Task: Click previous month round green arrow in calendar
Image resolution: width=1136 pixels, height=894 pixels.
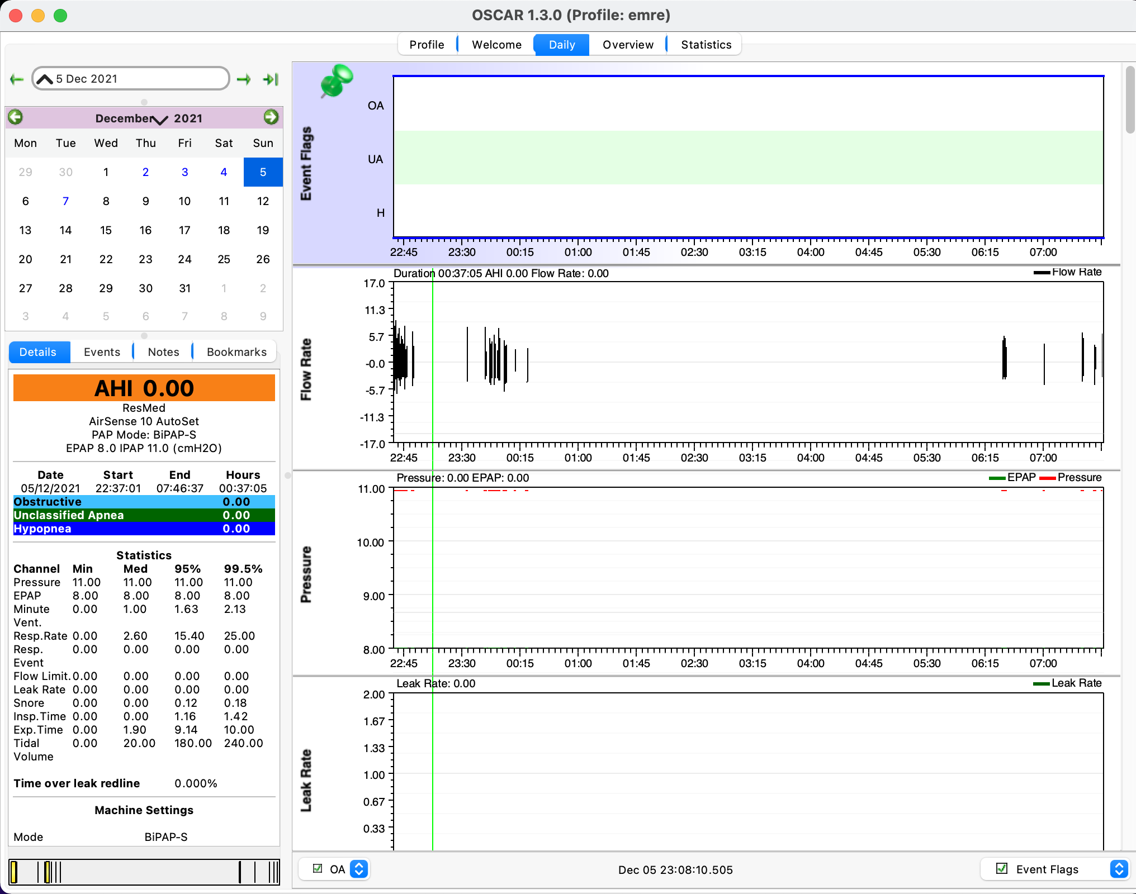Action: click(16, 117)
